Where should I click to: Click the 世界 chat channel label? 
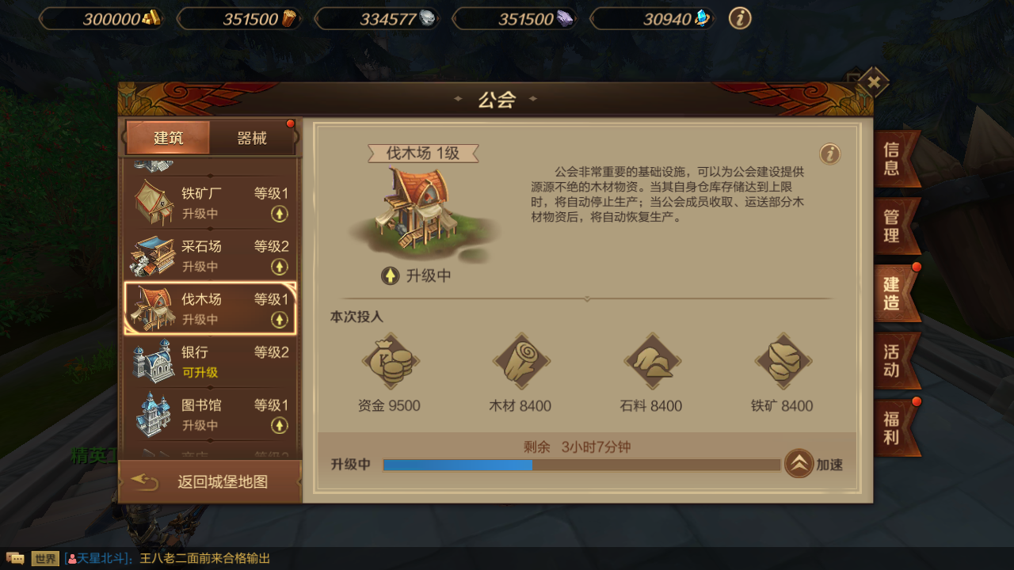(x=45, y=559)
